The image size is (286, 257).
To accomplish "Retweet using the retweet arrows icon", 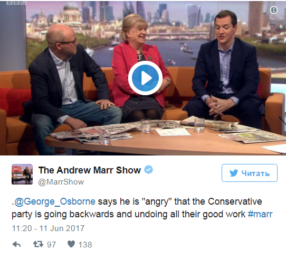I will (38, 244).
